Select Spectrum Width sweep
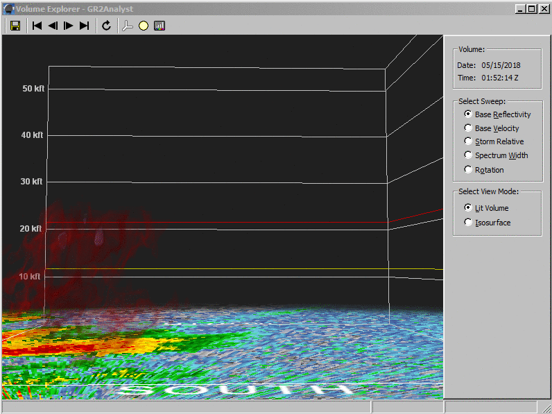552x414 pixels. 496,155
